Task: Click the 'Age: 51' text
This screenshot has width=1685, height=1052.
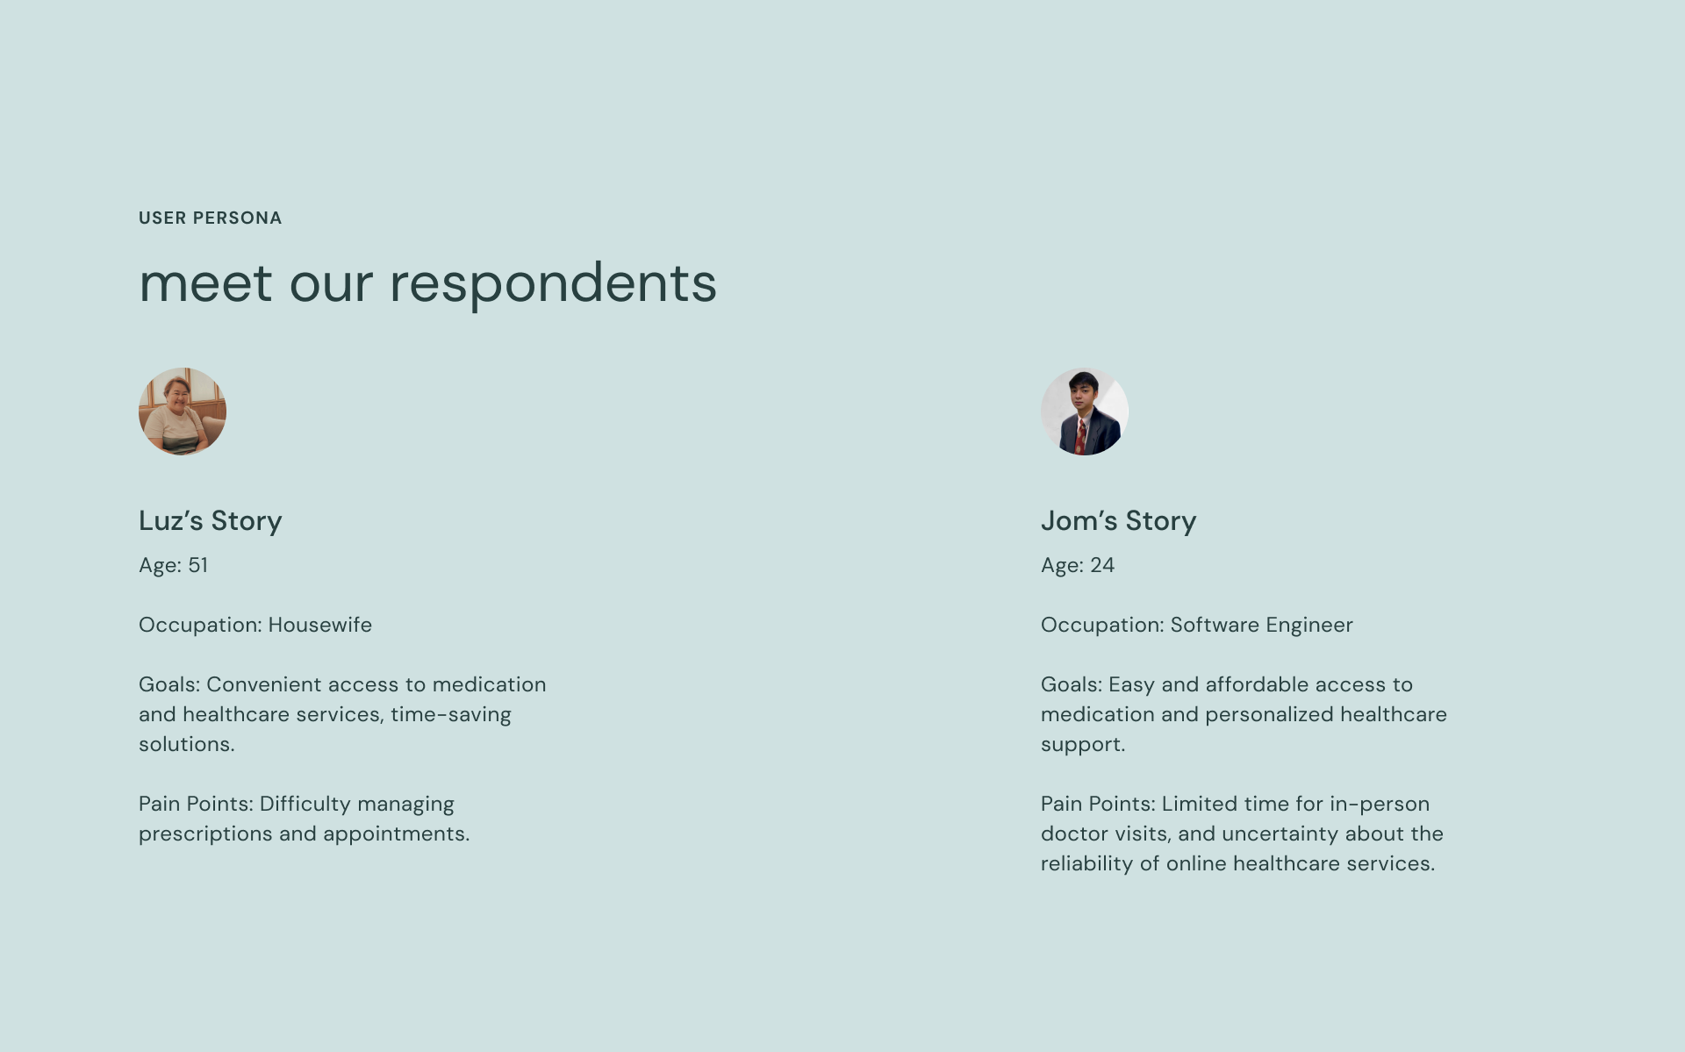Action: [174, 565]
